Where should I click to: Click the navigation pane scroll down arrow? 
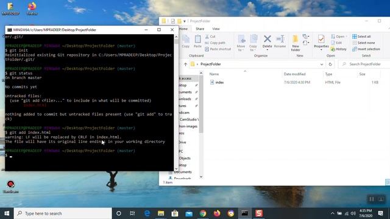[201, 177]
